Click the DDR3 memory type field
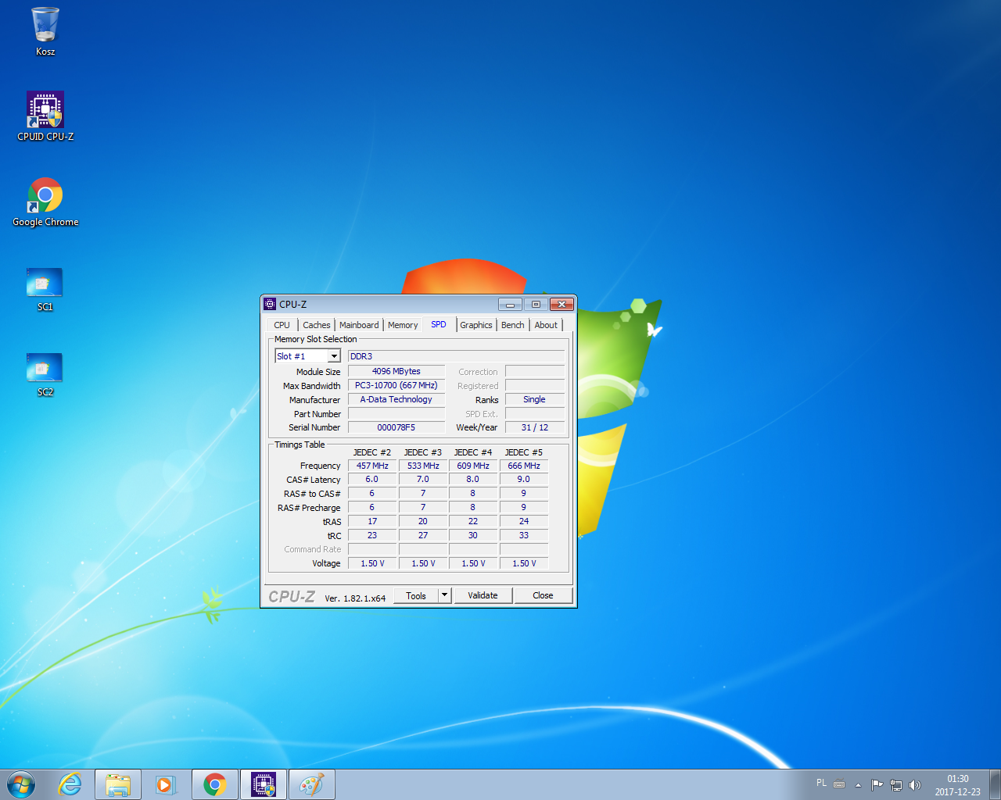 coord(456,356)
